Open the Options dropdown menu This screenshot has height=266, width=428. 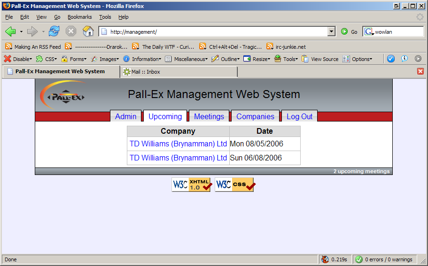point(358,59)
